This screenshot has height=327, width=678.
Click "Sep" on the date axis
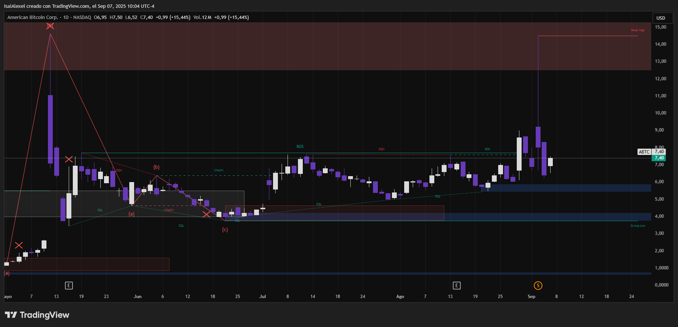(x=531, y=297)
